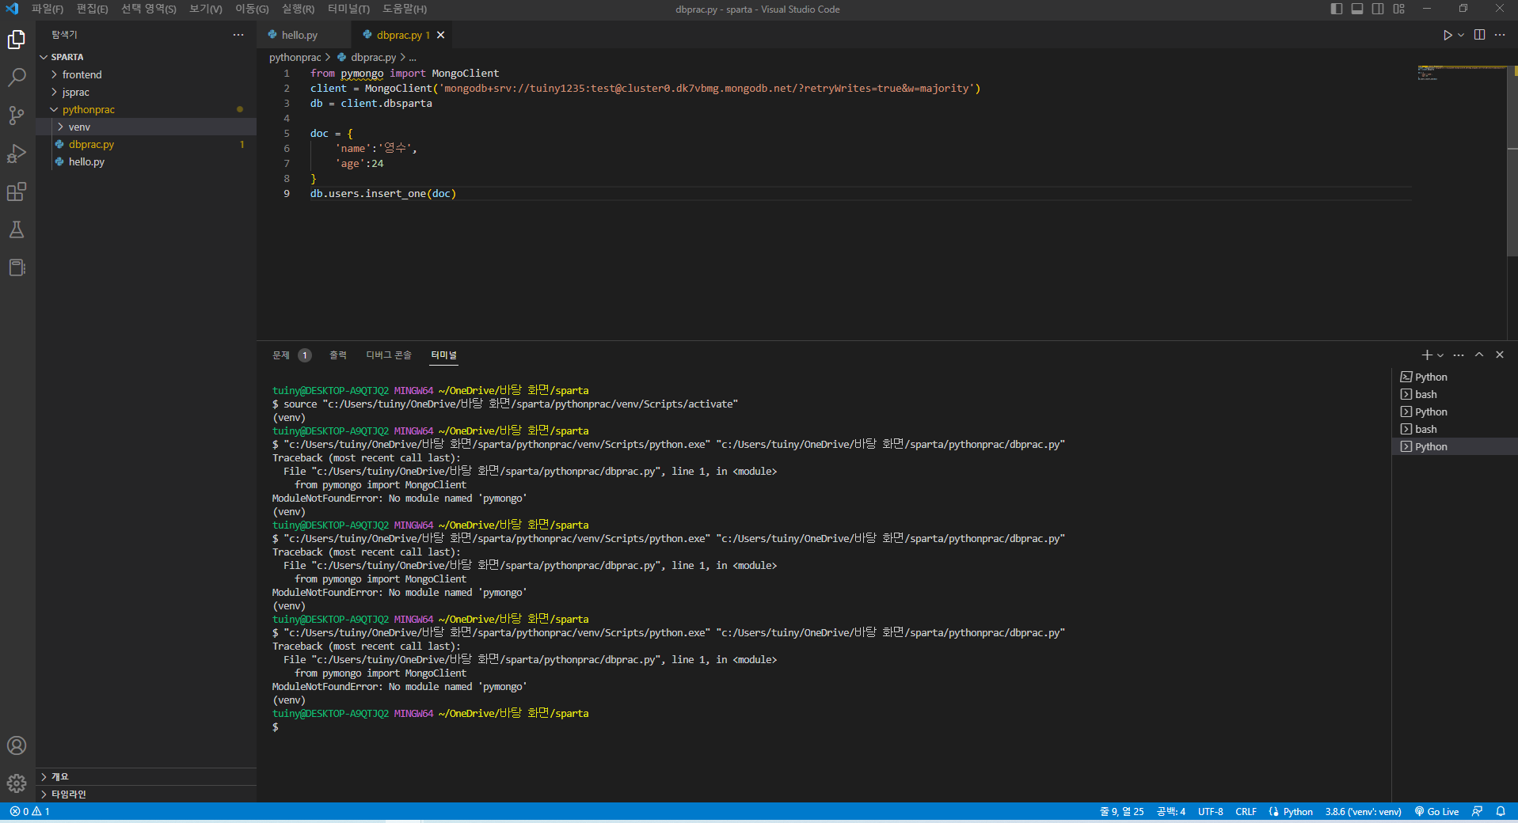Viewport: 1518px width, 823px height.
Task: Collapse the pythonprac folder
Action: [x=146, y=109]
